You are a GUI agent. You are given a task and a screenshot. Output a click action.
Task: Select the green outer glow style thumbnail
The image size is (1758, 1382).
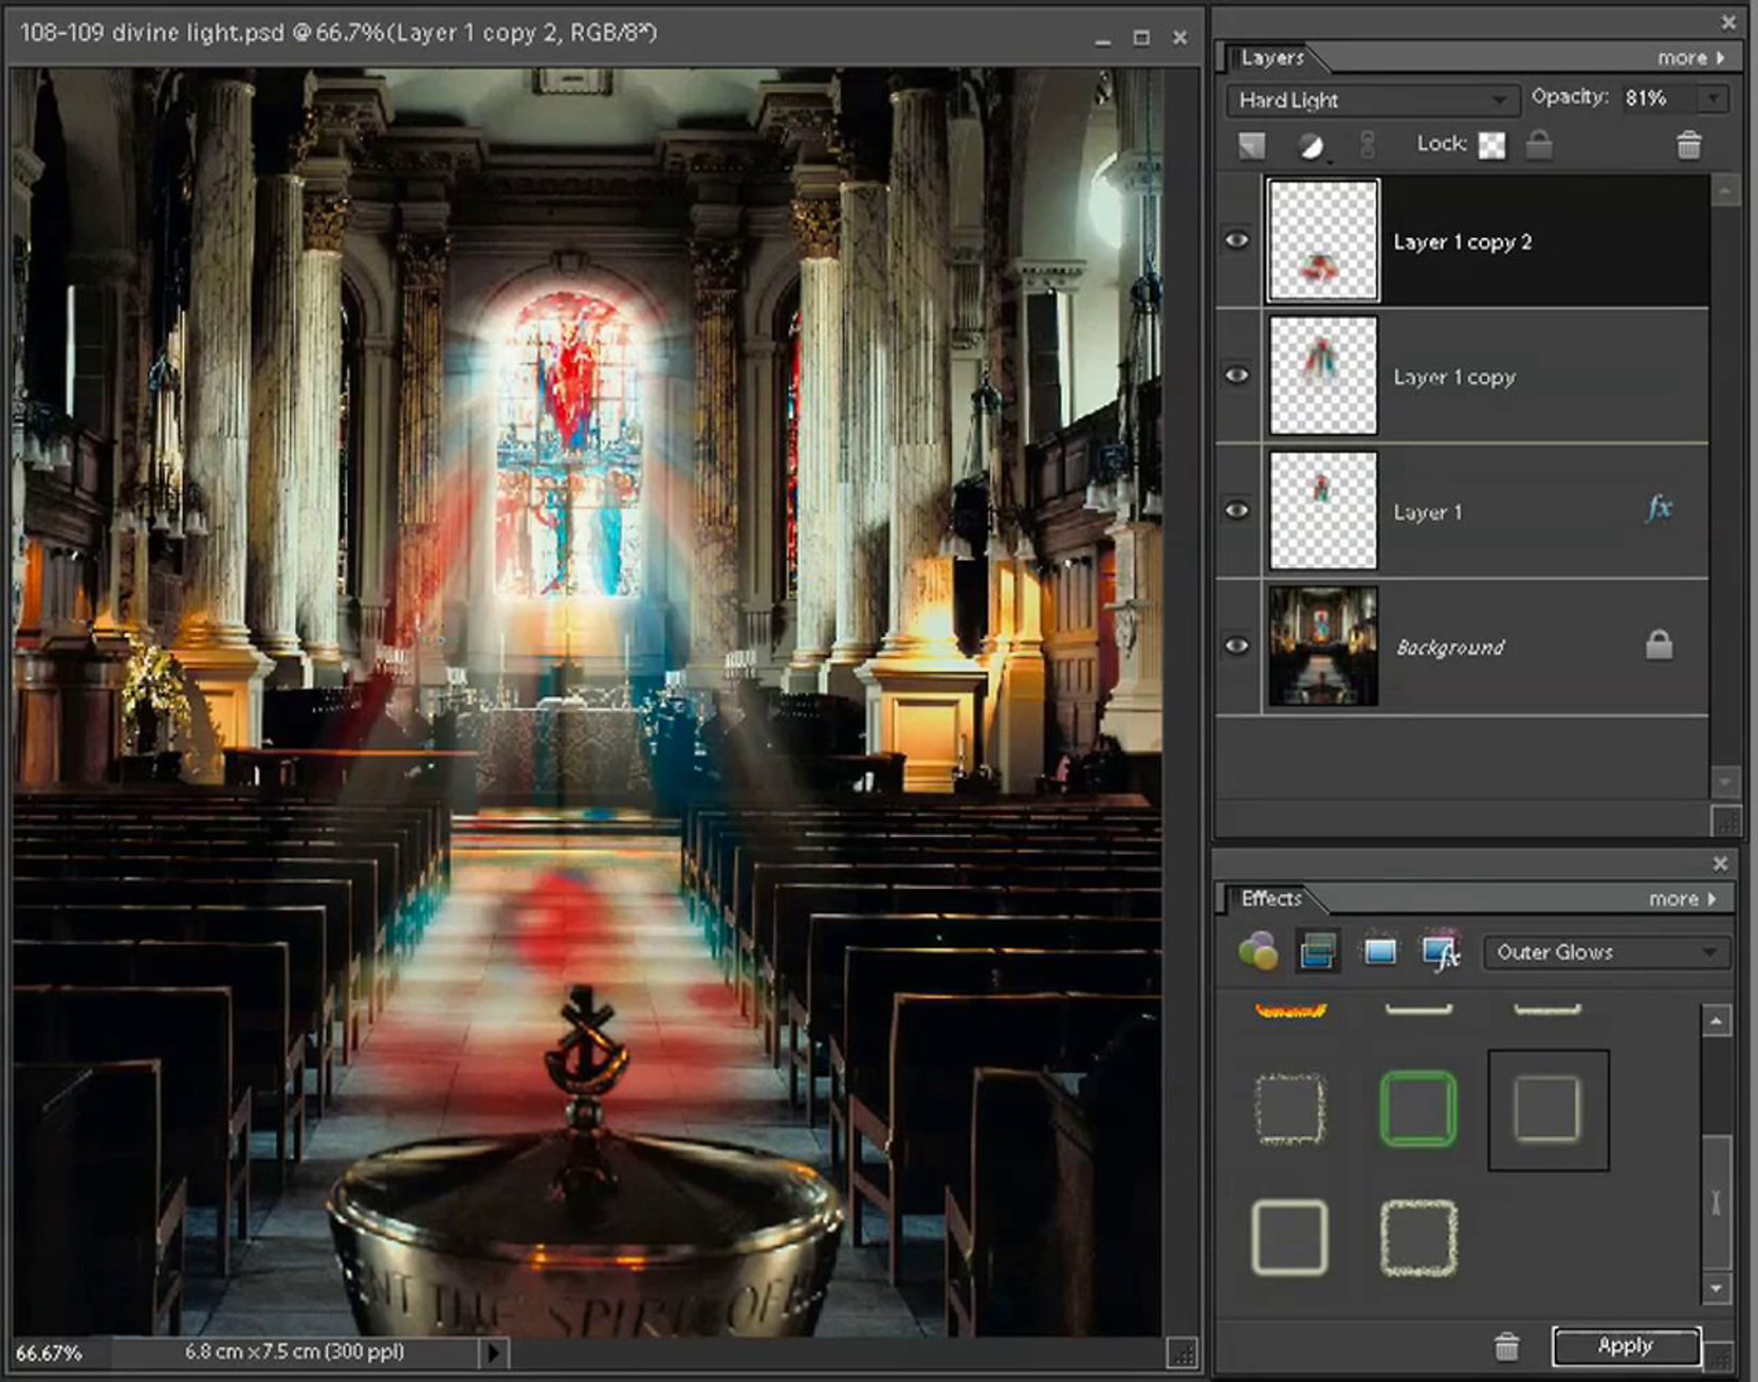[1417, 1109]
